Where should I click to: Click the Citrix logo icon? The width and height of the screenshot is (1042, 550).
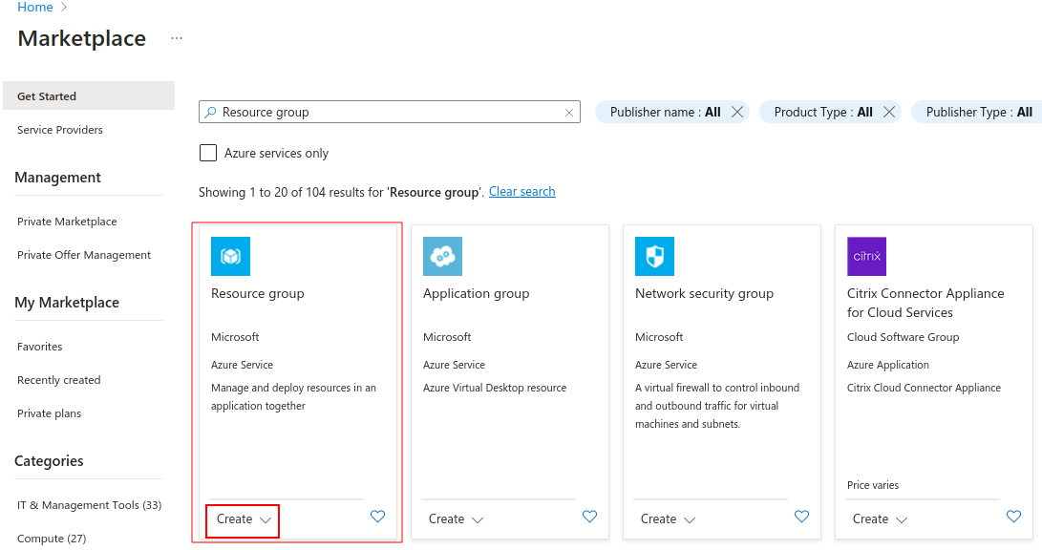pyautogui.click(x=866, y=257)
